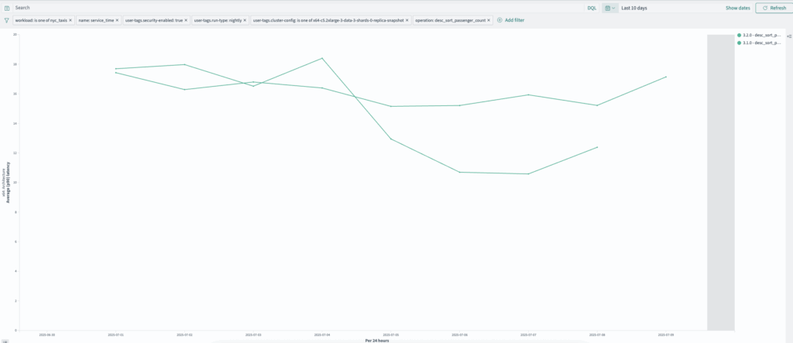Remove the service_time name filter

point(117,20)
